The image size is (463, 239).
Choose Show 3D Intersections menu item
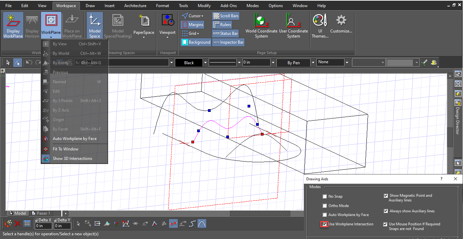point(74,158)
